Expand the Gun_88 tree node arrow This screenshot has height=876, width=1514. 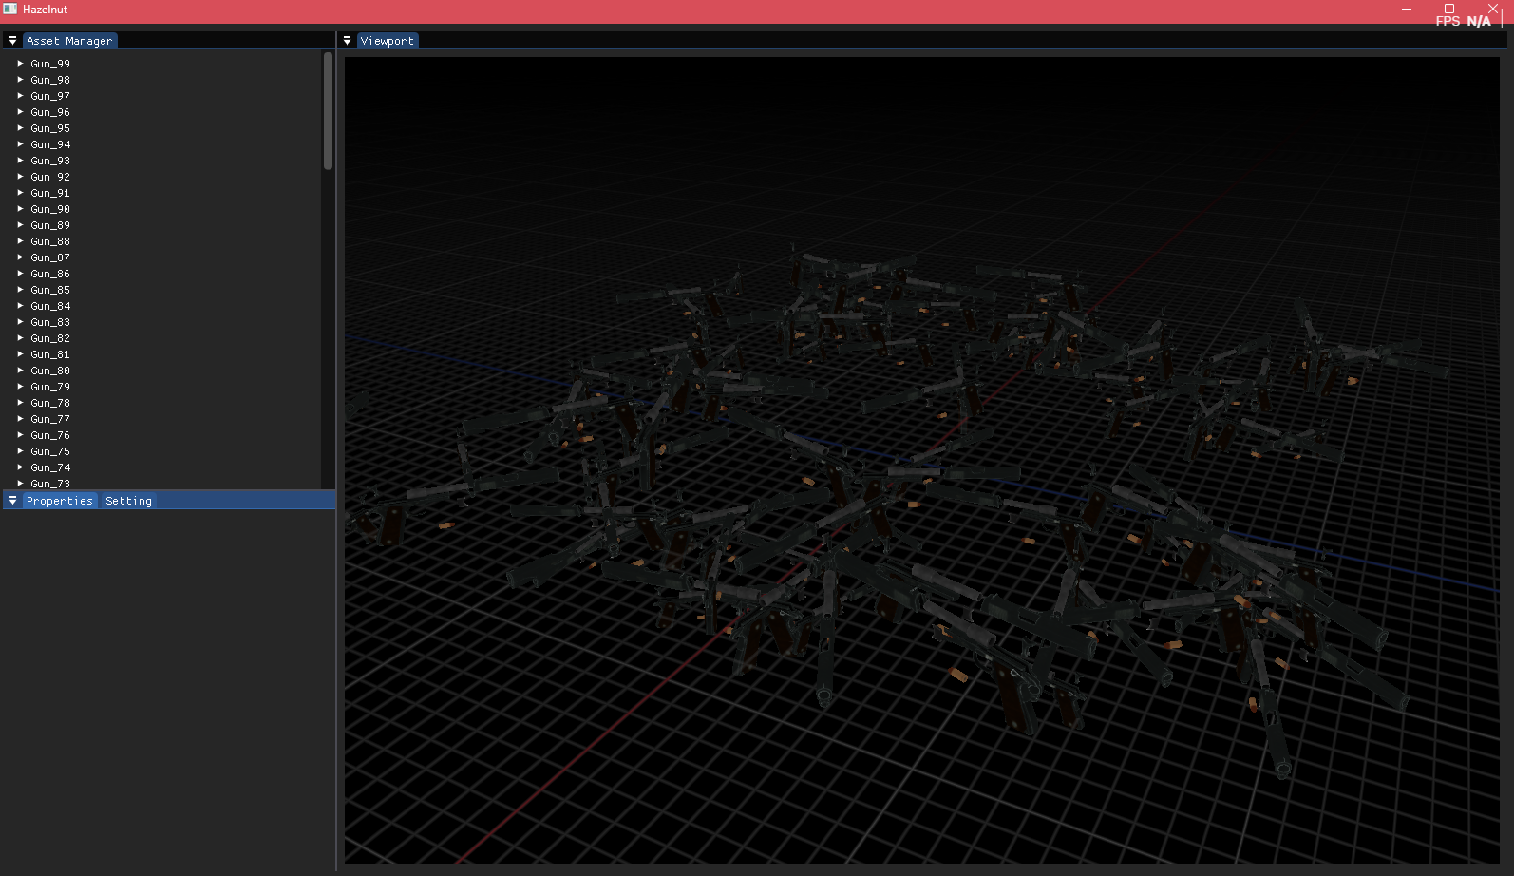20,241
